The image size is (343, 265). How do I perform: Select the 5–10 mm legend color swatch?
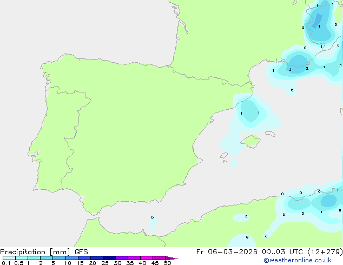click(59, 258)
